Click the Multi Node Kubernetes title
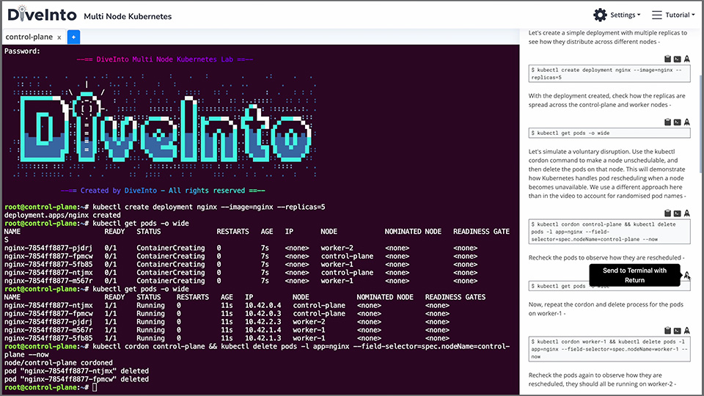Viewport: 704px width, 396px height. coord(128,16)
